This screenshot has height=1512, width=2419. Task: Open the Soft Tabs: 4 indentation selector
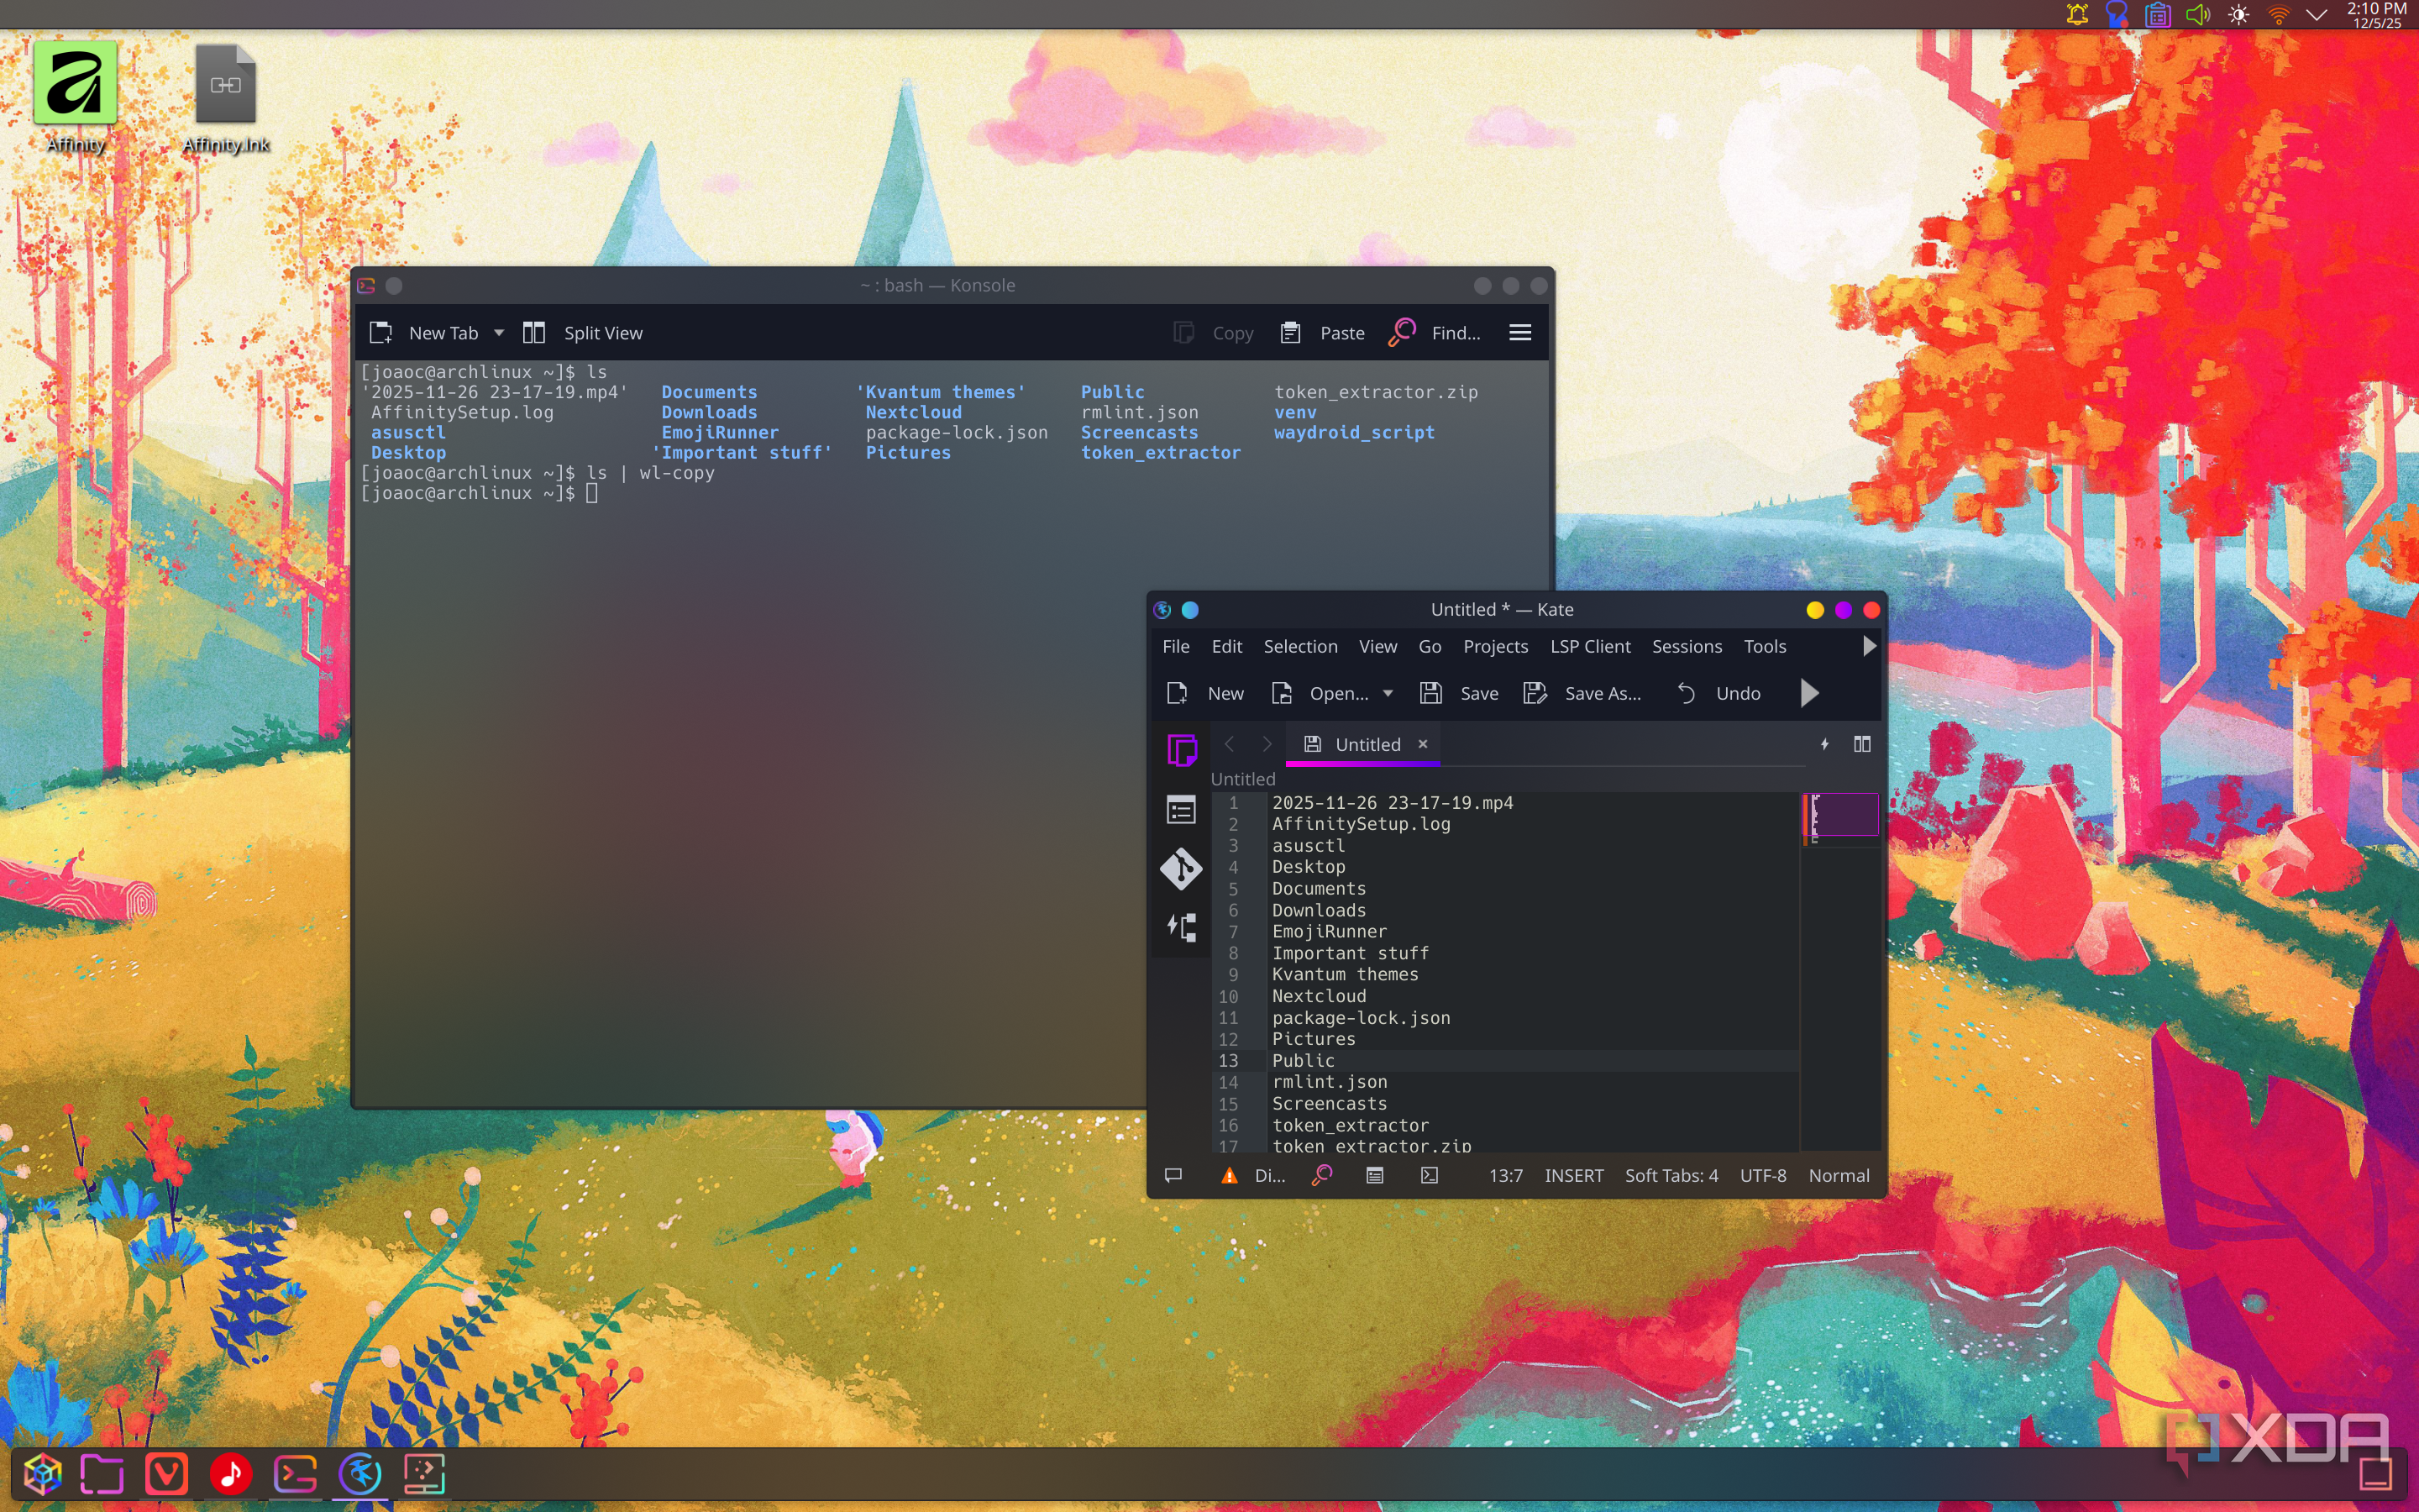[1671, 1175]
